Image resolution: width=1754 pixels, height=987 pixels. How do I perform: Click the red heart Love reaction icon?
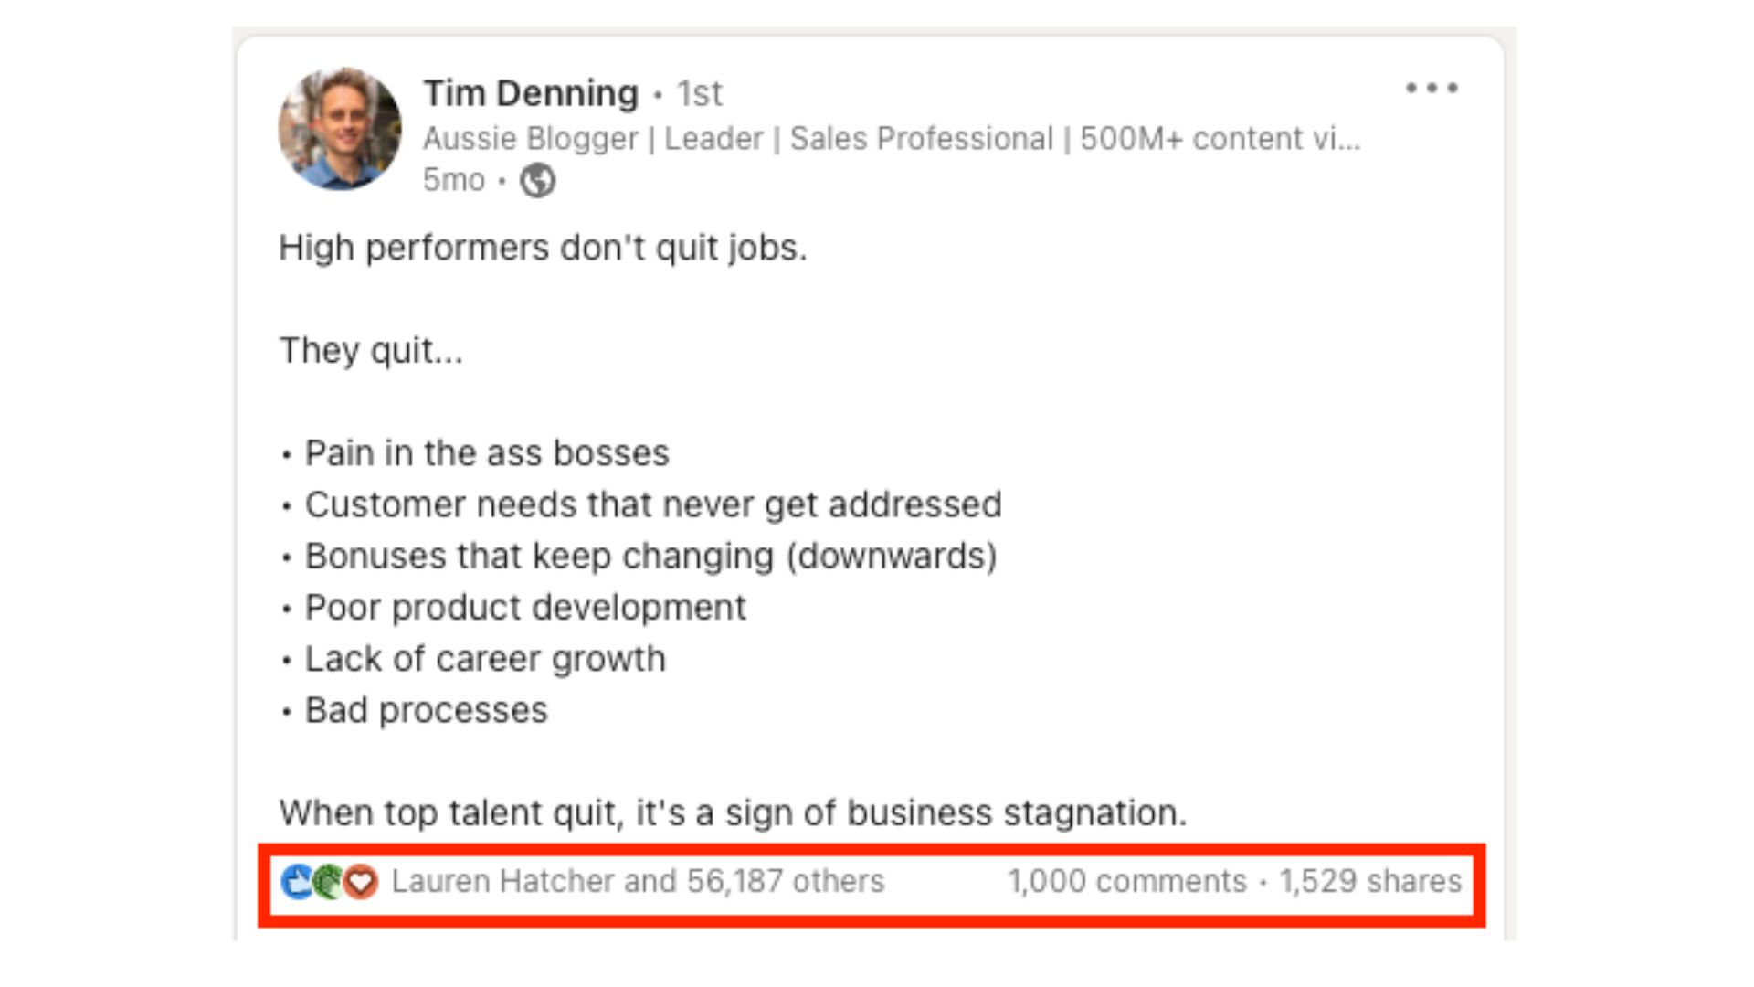coord(361,881)
